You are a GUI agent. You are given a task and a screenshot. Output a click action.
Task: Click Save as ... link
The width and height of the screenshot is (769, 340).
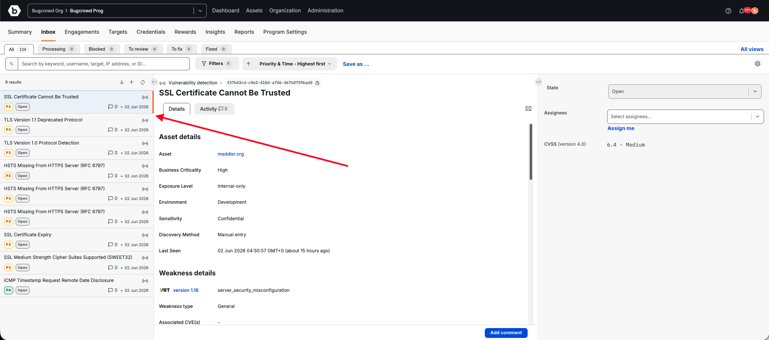356,64
